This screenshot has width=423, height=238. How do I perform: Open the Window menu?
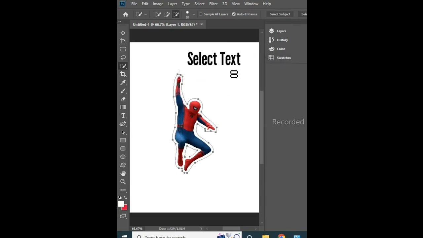click(x=251, y=4)
